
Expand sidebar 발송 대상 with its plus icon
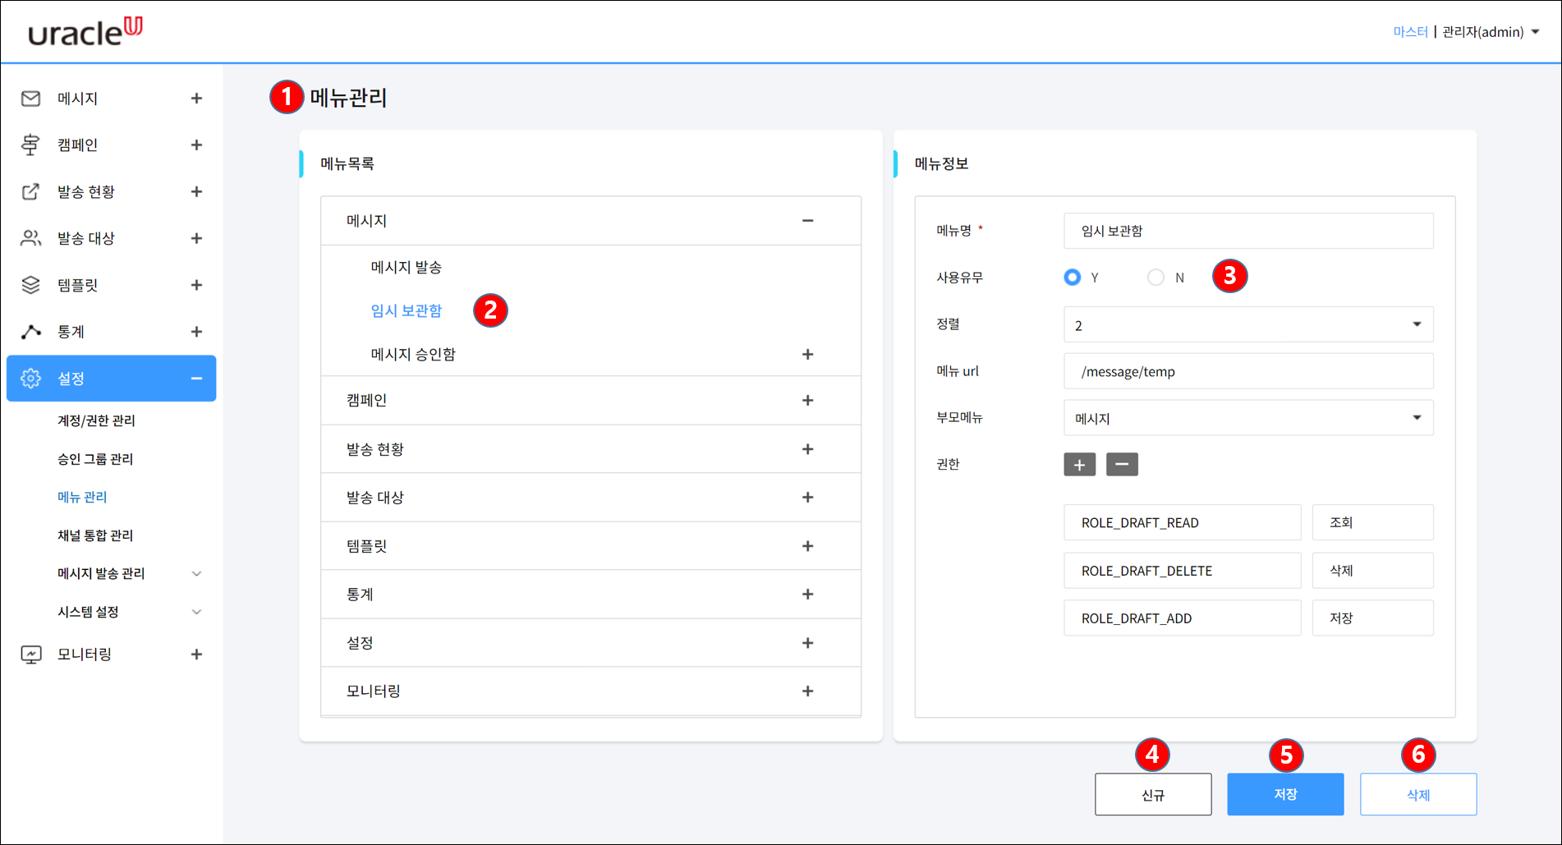[196, 238]
